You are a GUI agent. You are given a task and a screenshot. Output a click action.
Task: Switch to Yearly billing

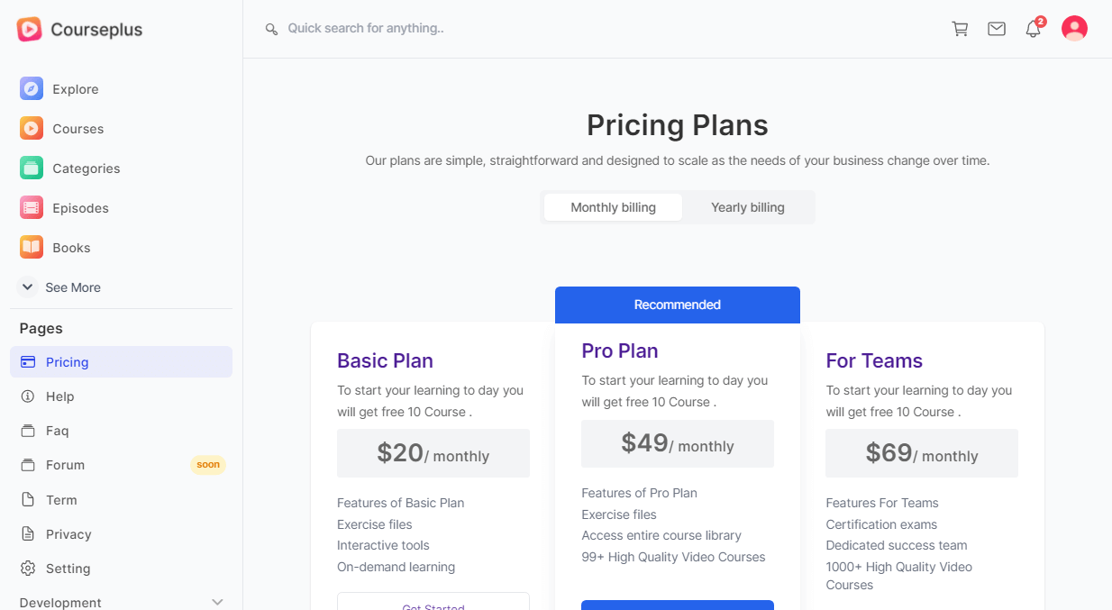click(748, 207)
